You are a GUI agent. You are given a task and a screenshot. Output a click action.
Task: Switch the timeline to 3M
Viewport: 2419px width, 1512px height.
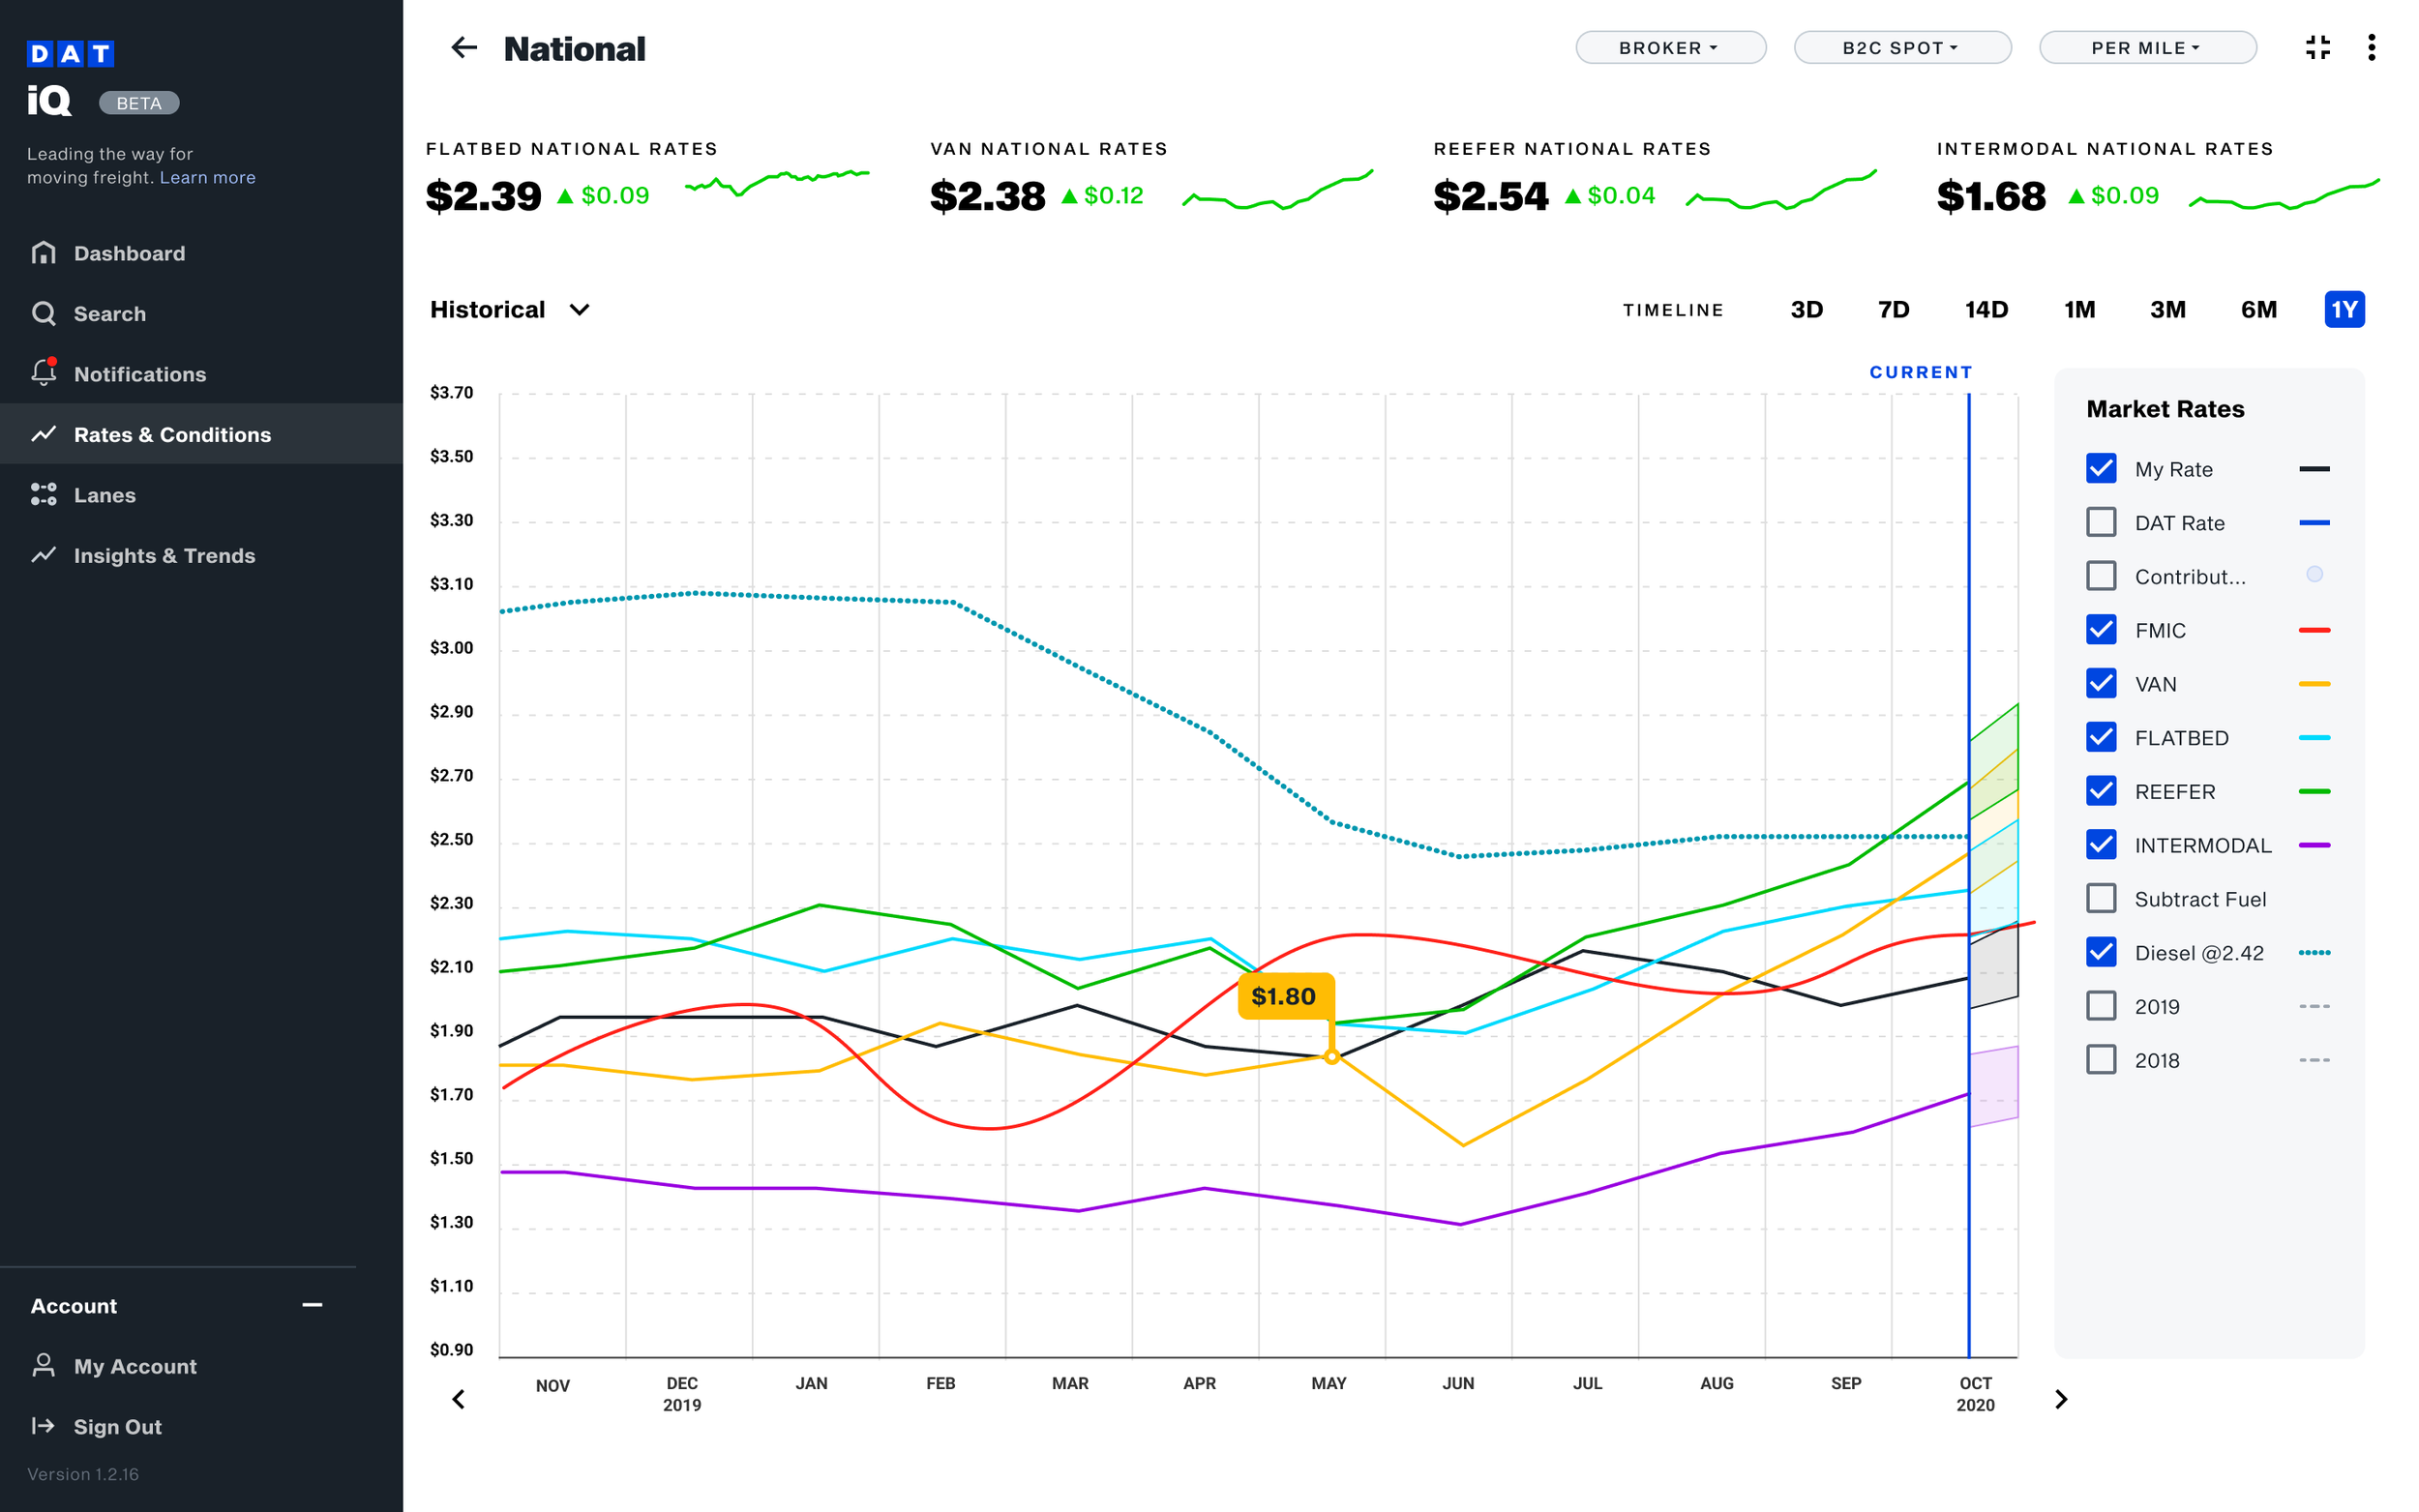[x=2168, y=310]
